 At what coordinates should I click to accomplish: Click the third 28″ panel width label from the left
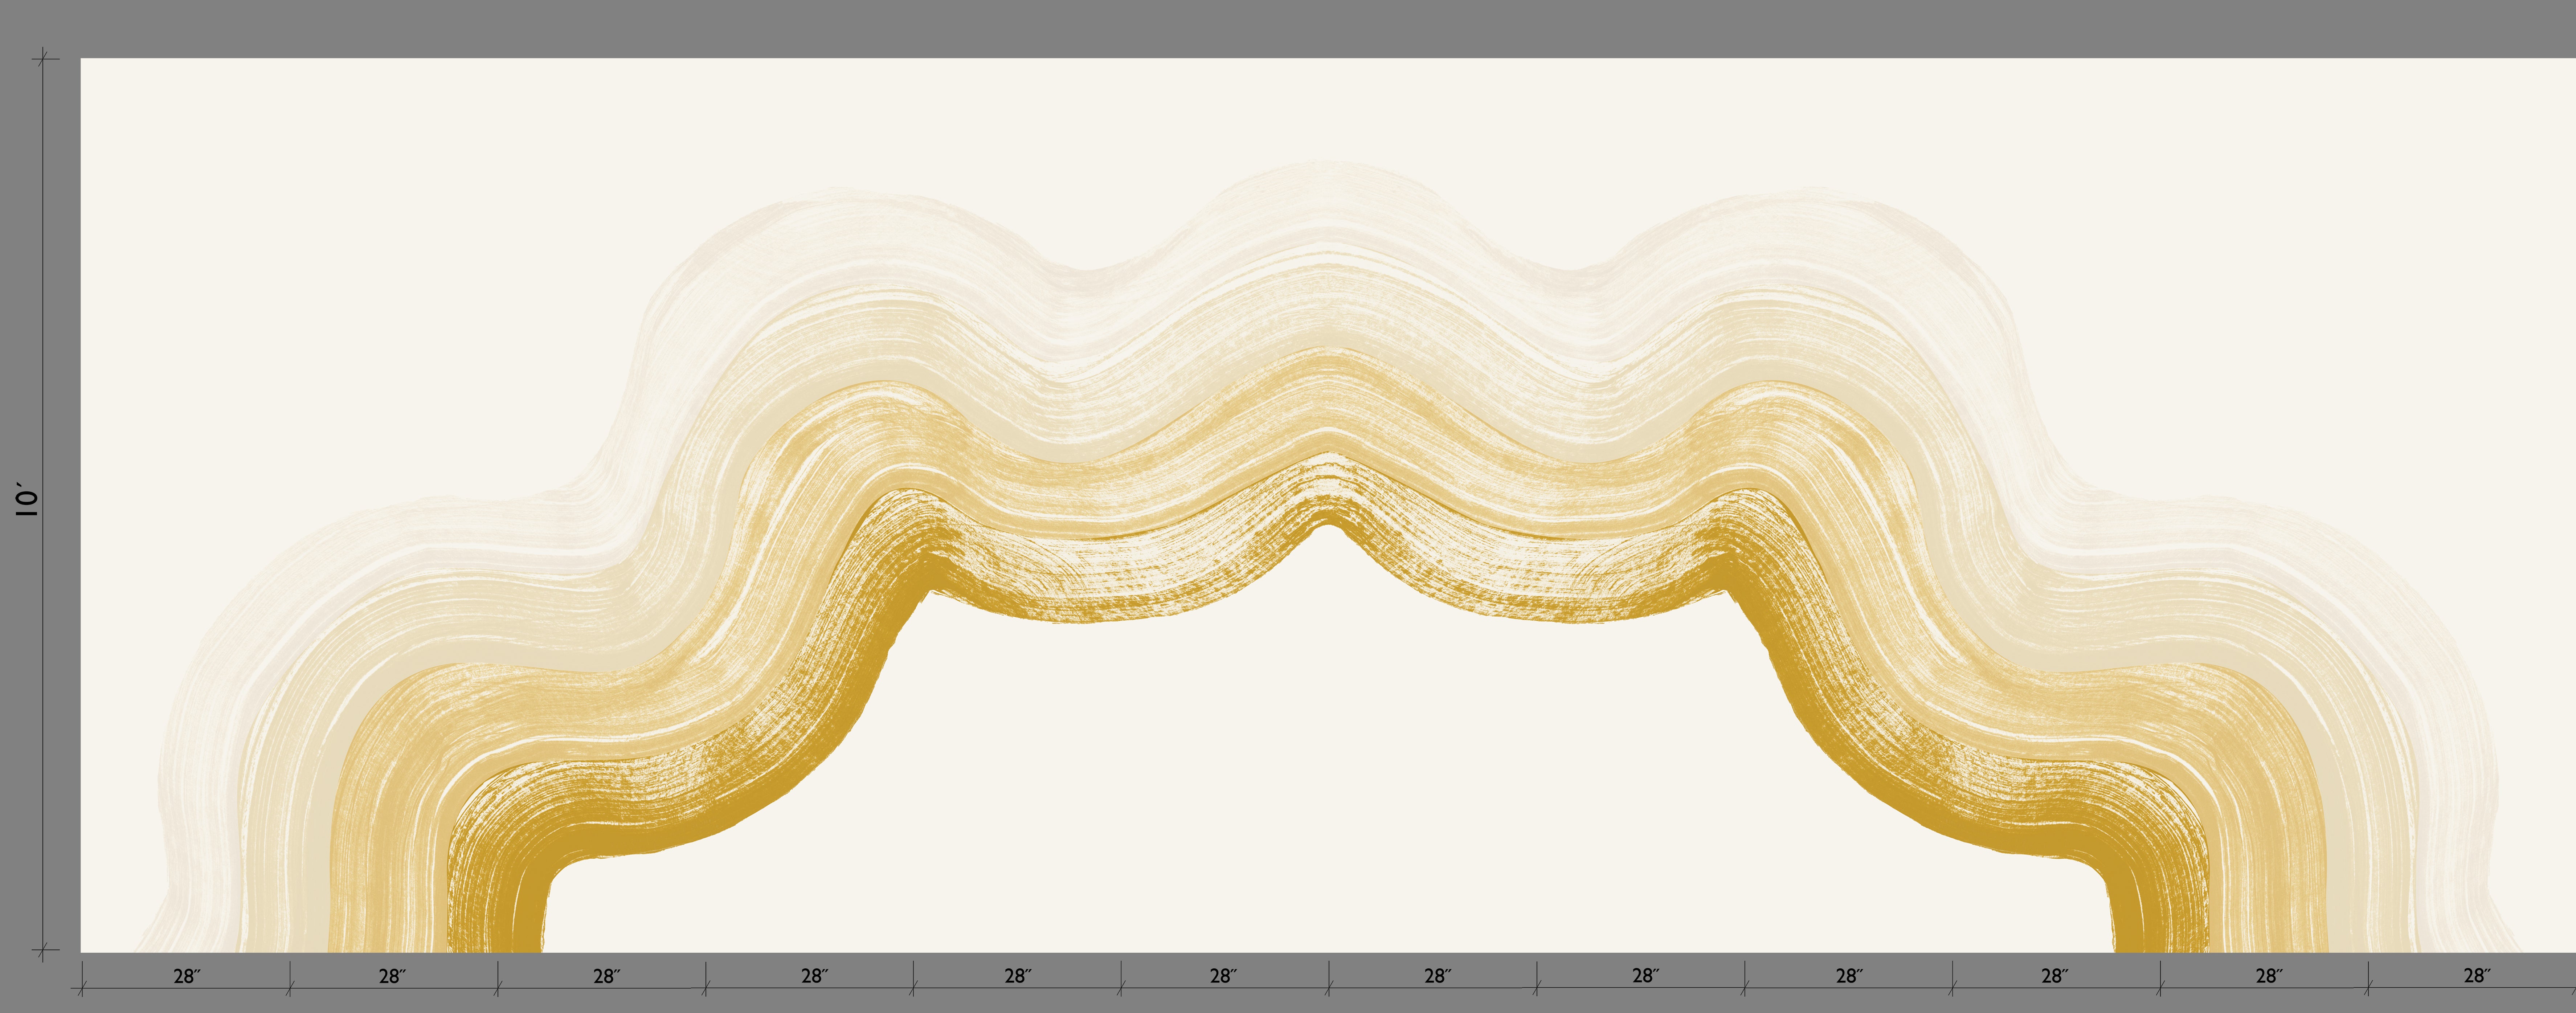607,976
